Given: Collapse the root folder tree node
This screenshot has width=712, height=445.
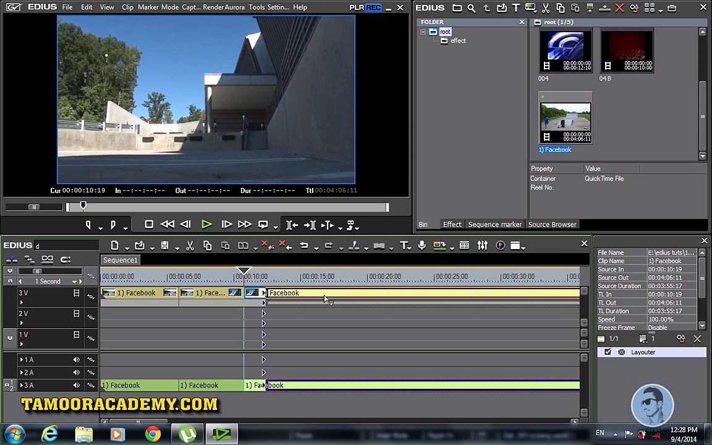Looking at the screenshot, I should pos(423,32).
